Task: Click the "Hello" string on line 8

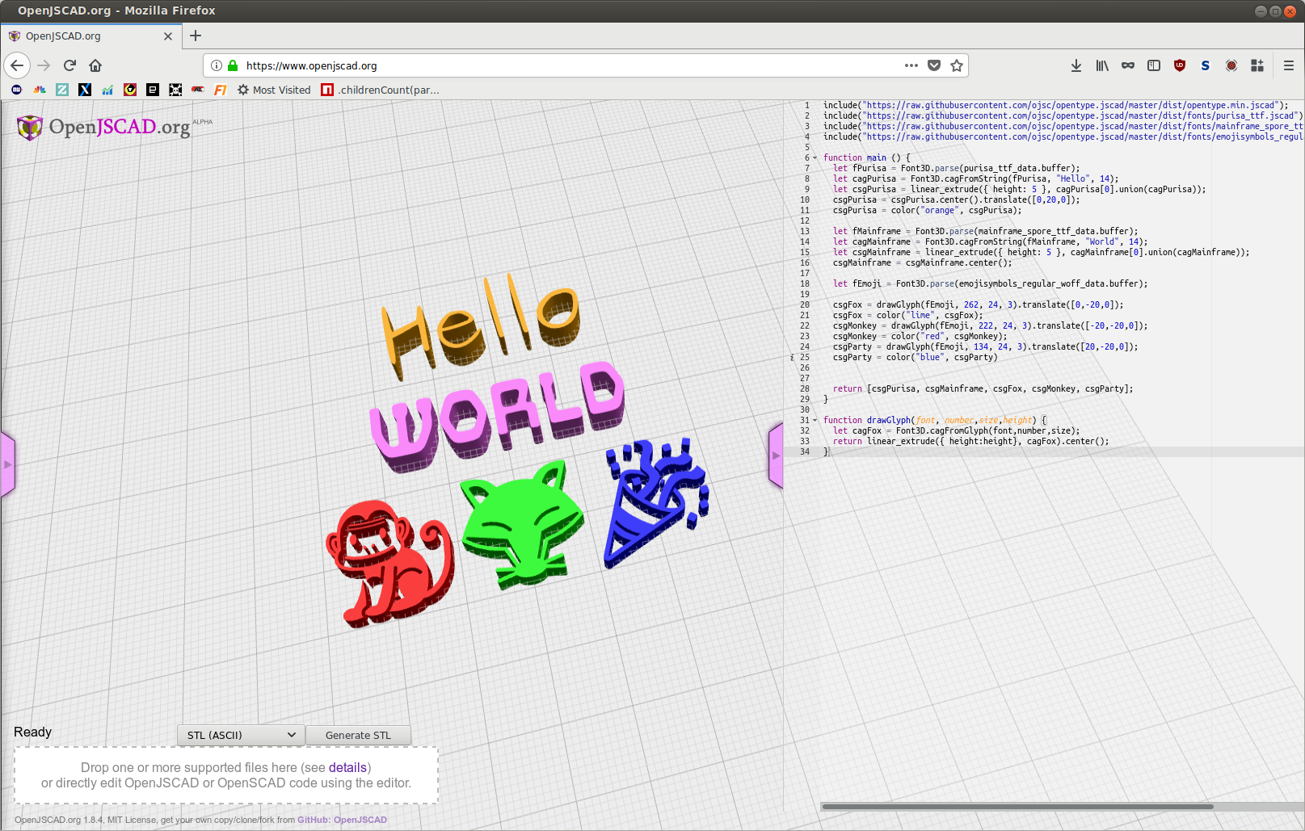Action: tap(1073, 179)
